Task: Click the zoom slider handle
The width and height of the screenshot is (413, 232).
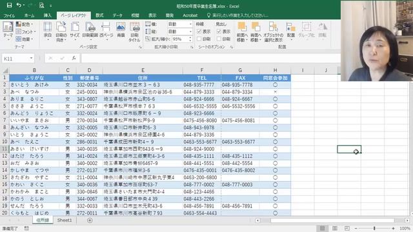Action: (374, 228)
